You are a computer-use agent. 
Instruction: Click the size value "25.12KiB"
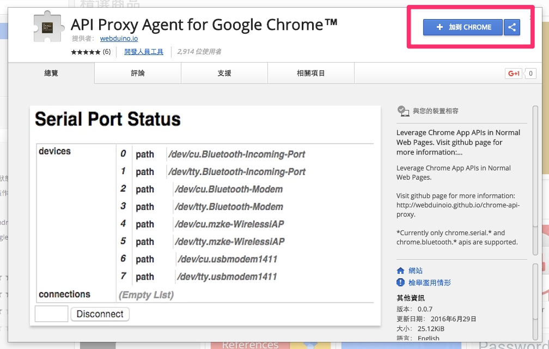(x=431, y=329)
